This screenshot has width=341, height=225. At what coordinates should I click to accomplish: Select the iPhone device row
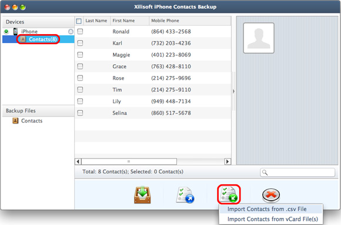click(x=38, y=32)
